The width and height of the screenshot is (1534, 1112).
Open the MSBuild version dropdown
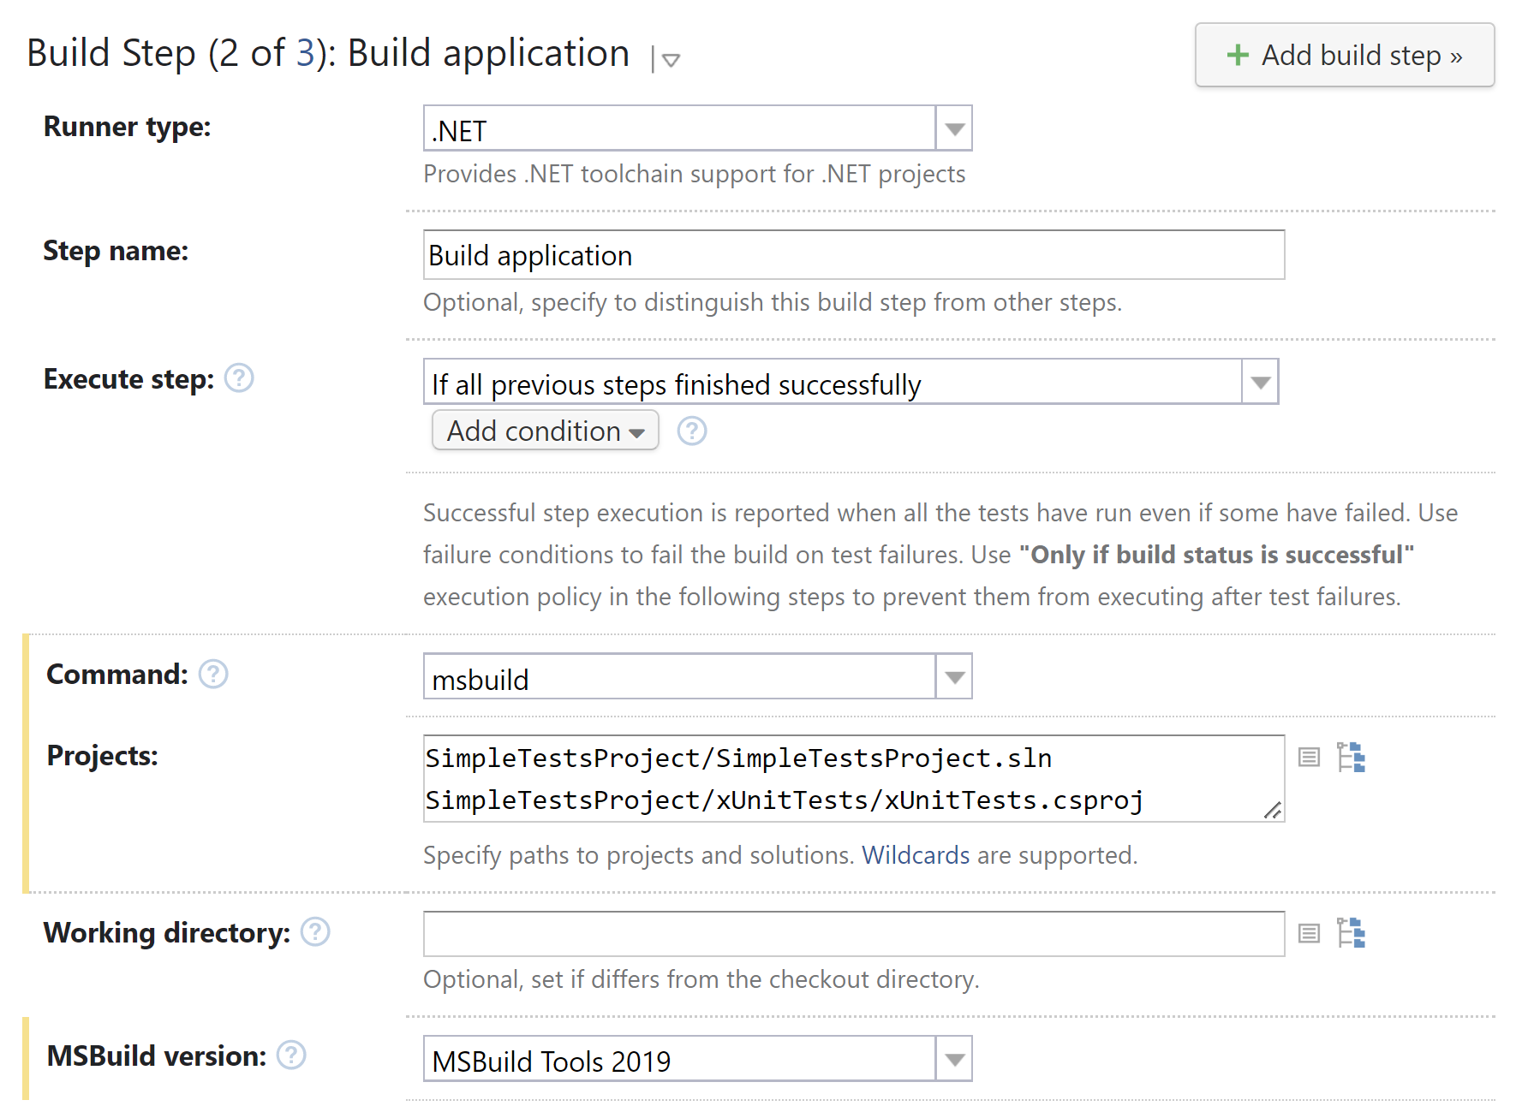(x=953, y=1059)
